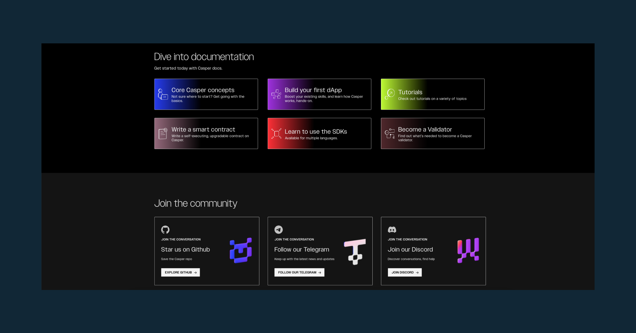Click the Follow Our Telegram button

(x=299, y=272)
